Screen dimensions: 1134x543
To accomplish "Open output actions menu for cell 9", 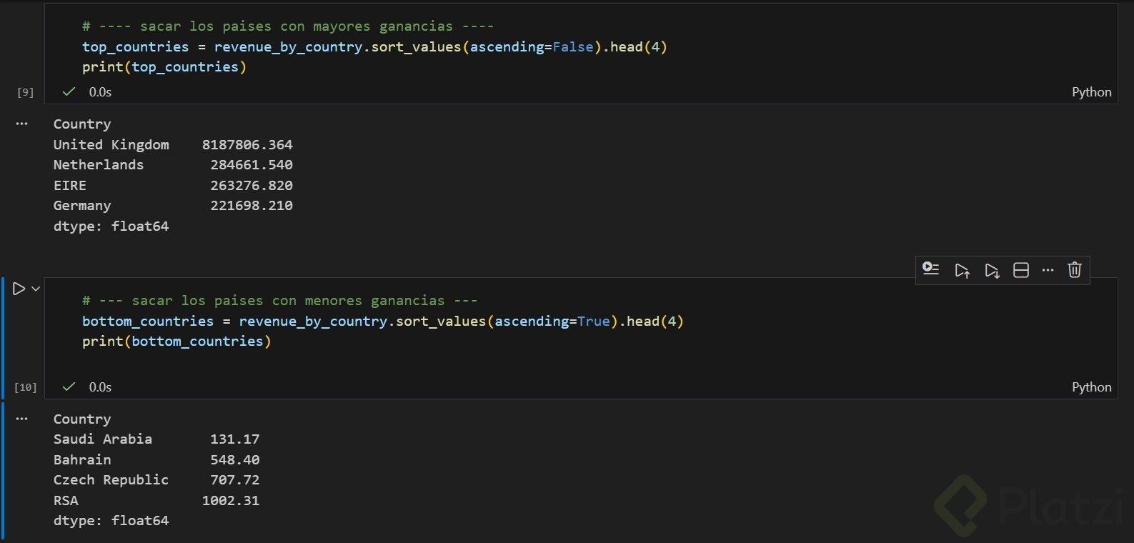I will pyautogui.click(x=22, y=124).
